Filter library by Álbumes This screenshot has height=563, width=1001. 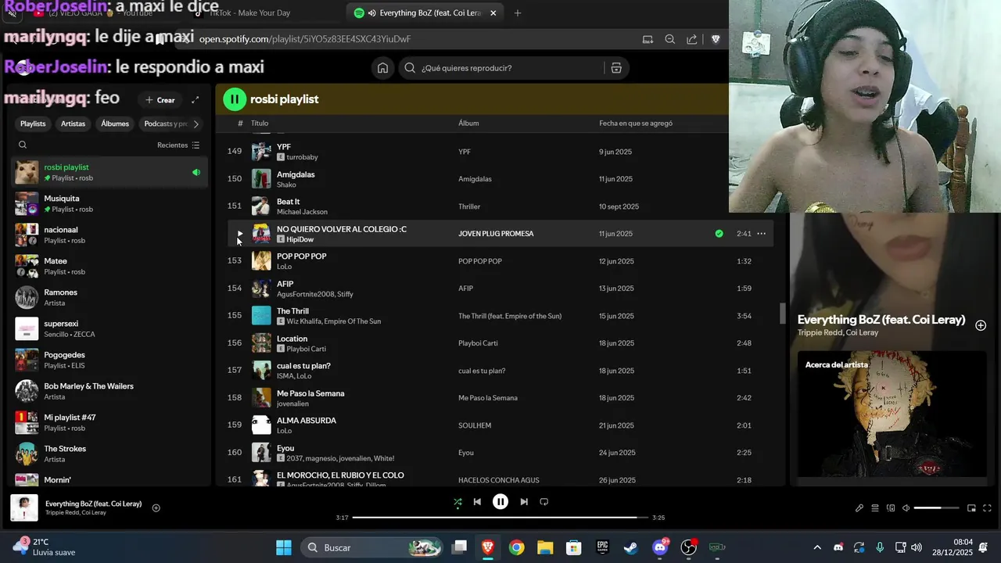point(115,124)
